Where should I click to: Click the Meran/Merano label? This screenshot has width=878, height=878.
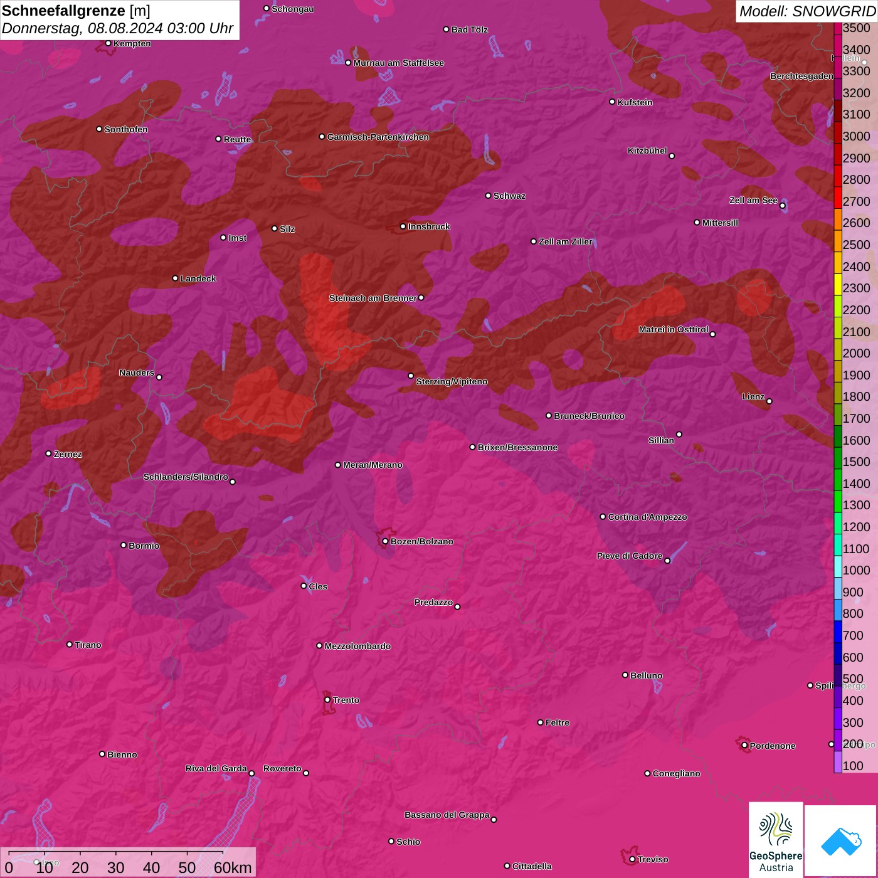tap(373, 465)
